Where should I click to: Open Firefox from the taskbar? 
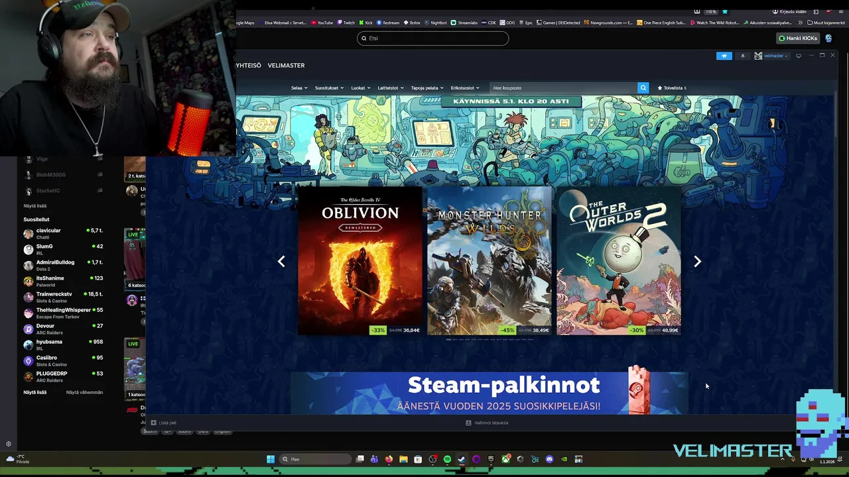tap(389, 459)
